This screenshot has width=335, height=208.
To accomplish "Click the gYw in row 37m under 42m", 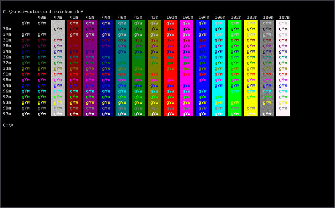I will tap(138, 35).
